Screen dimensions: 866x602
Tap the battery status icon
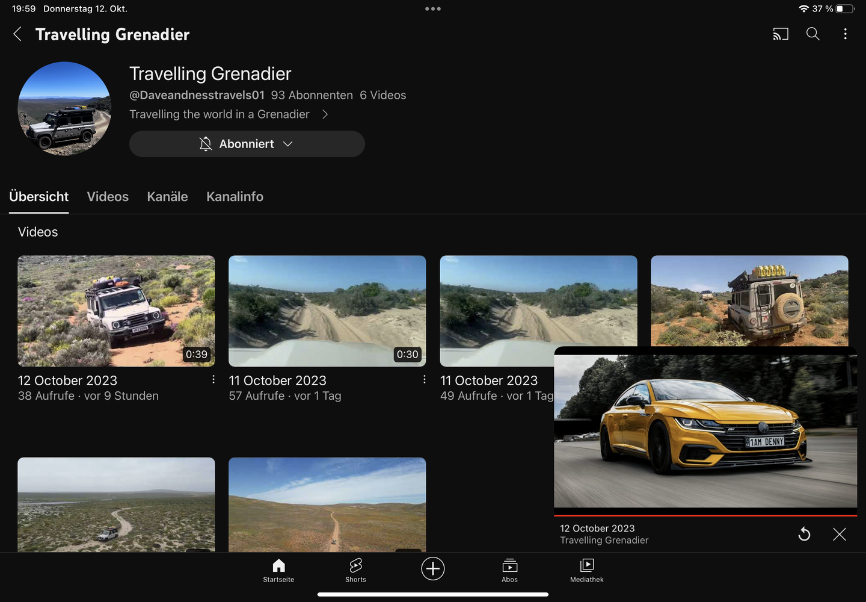845,9
